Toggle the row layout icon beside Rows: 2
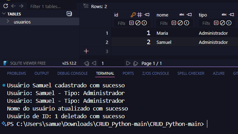The width and height of the screenshot is (238, 134). (x=86, y=6)
